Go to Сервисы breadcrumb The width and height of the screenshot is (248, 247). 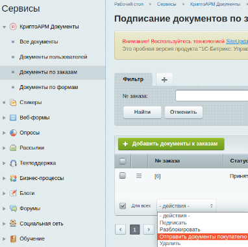(166, 5)
